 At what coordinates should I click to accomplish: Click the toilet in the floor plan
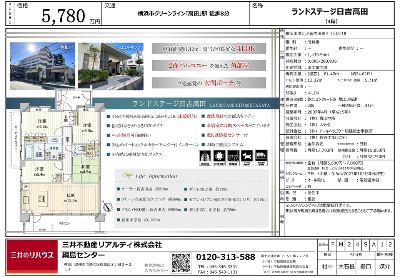[x=79, y=147]
